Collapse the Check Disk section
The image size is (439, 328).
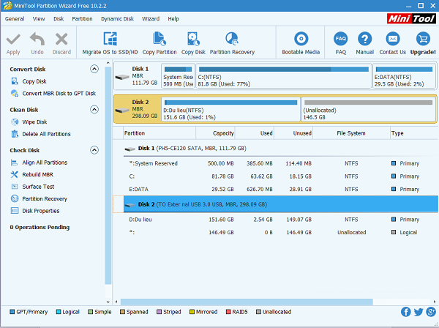coord(94,150)
